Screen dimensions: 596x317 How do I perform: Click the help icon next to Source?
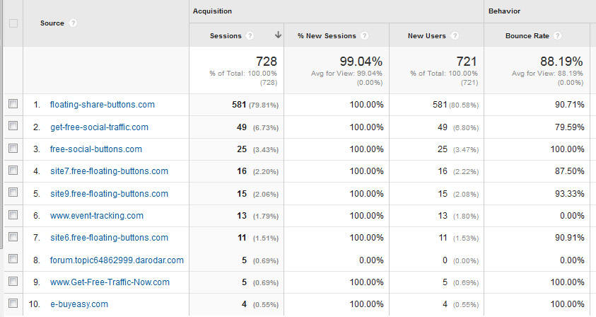pyautogui.click(x=74, y=23)
